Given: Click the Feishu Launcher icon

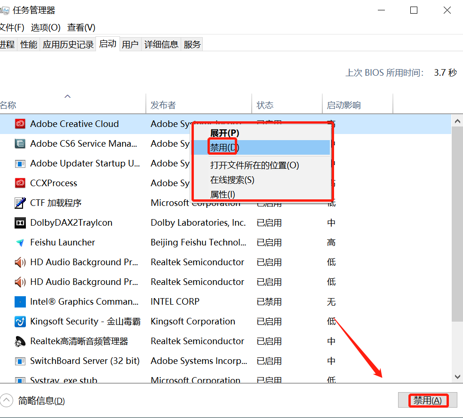Looking at the screenshot, I should click(x=20, y=243).
